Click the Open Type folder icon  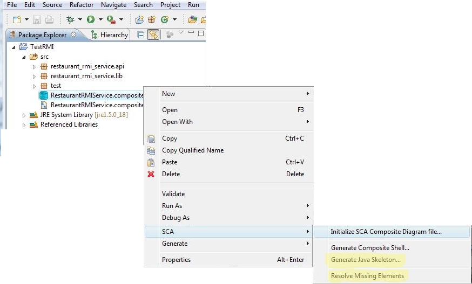tap(192, 20)
